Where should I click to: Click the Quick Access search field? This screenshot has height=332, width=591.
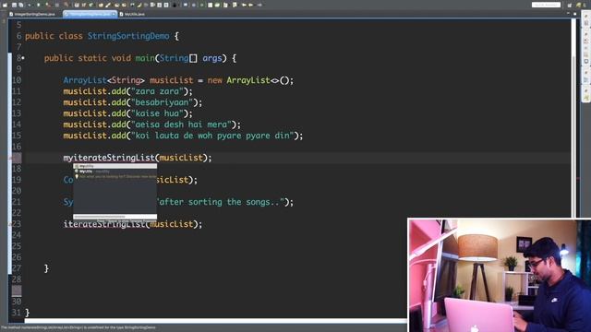point(546,5)
